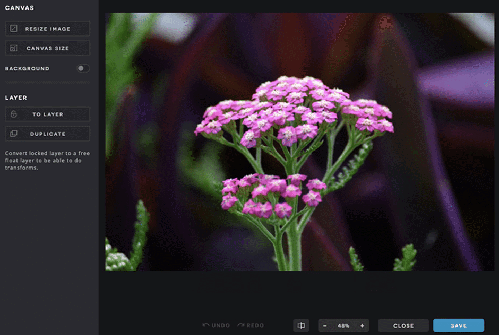Image resolution: width=499 pixels, height=335 pixels.
Task: Enable the Background toggle switch
Action: tap(83, 68)
